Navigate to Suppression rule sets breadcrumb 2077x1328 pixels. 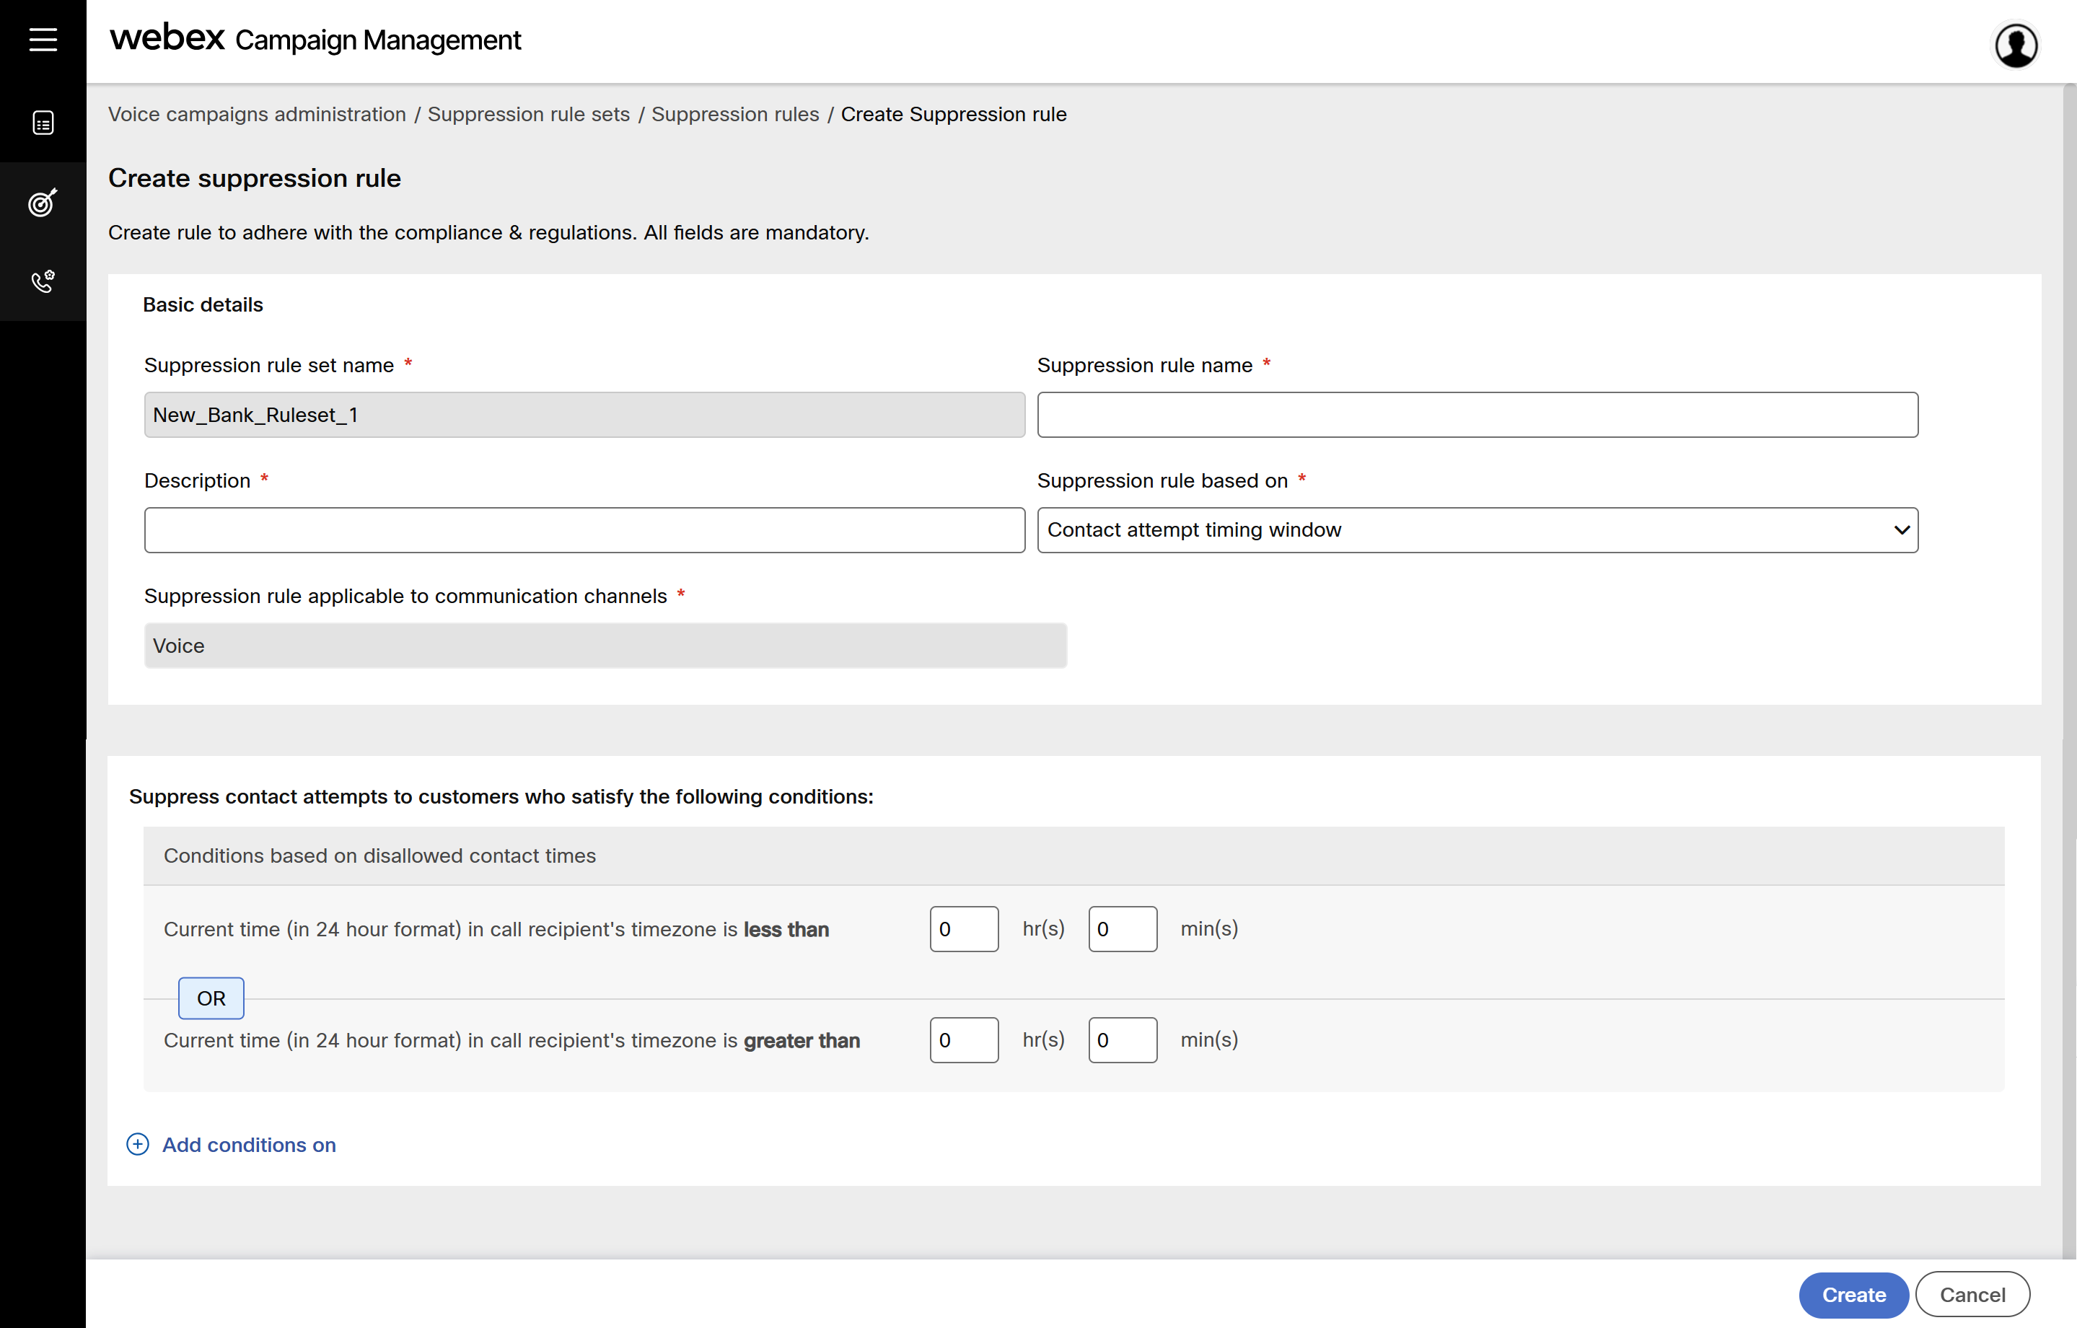pyautogui.click(x=528, y=114)
